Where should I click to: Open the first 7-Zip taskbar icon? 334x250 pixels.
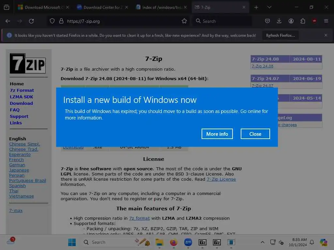click(x=202, y=242)
